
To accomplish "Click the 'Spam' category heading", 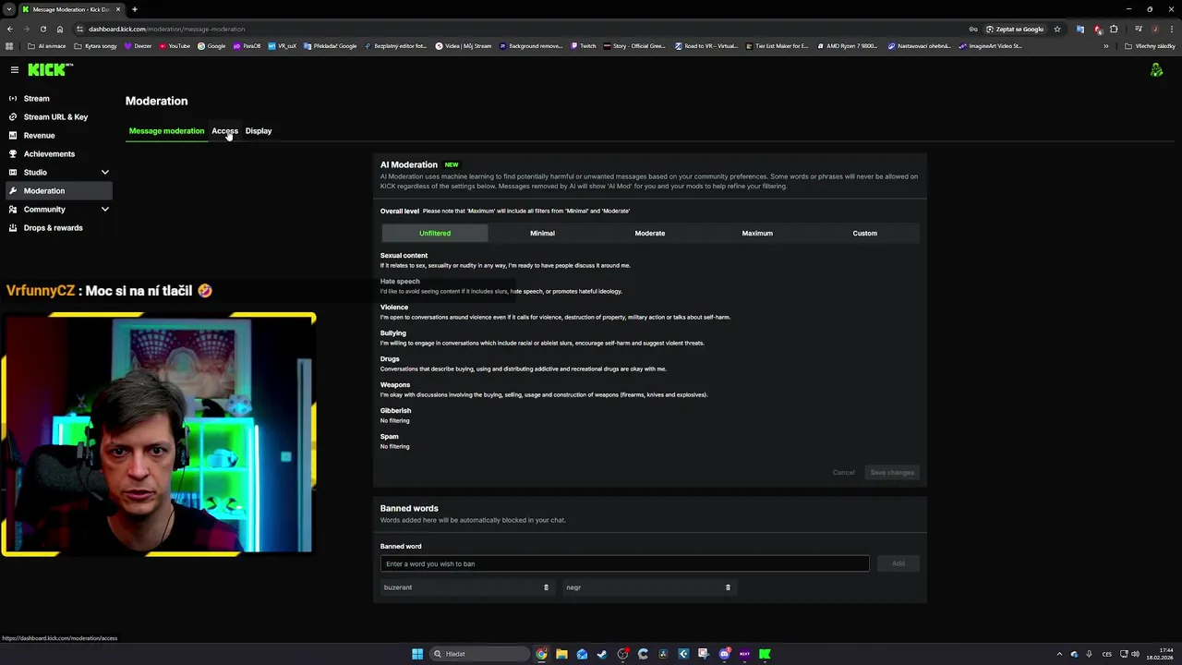I will coord(390,436).
